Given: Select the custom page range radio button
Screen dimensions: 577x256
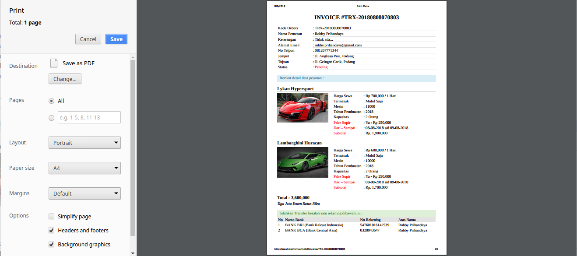Looking at the screenshot, I should click(52, 118).
